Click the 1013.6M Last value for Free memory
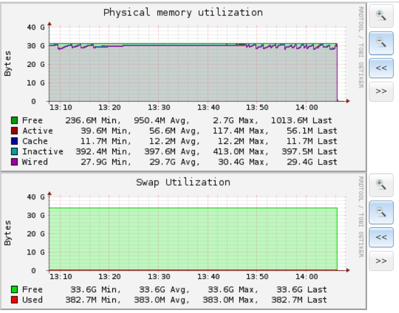The height and width of the screenshot is (313, 399). [301, 120]
